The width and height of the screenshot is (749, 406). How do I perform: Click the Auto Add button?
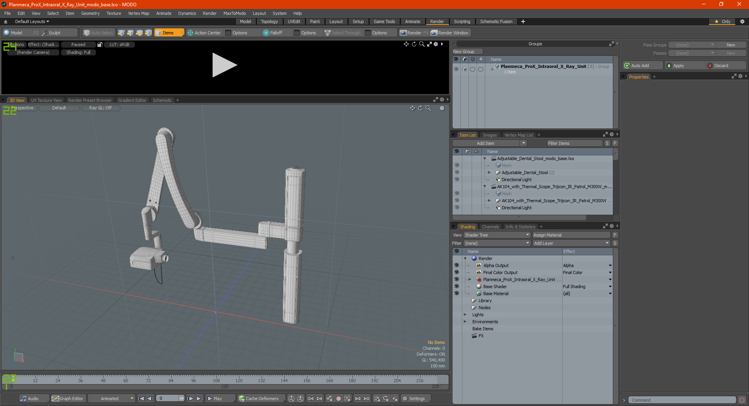(643, 66)
